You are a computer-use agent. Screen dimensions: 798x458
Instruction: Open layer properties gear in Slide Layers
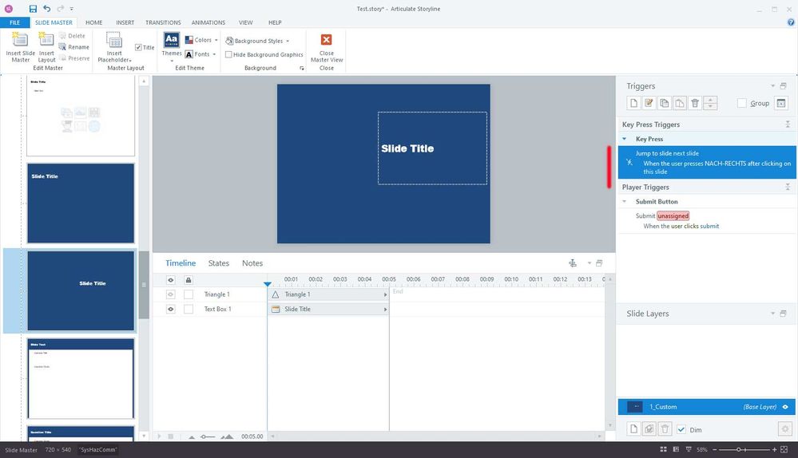(784, 429)
